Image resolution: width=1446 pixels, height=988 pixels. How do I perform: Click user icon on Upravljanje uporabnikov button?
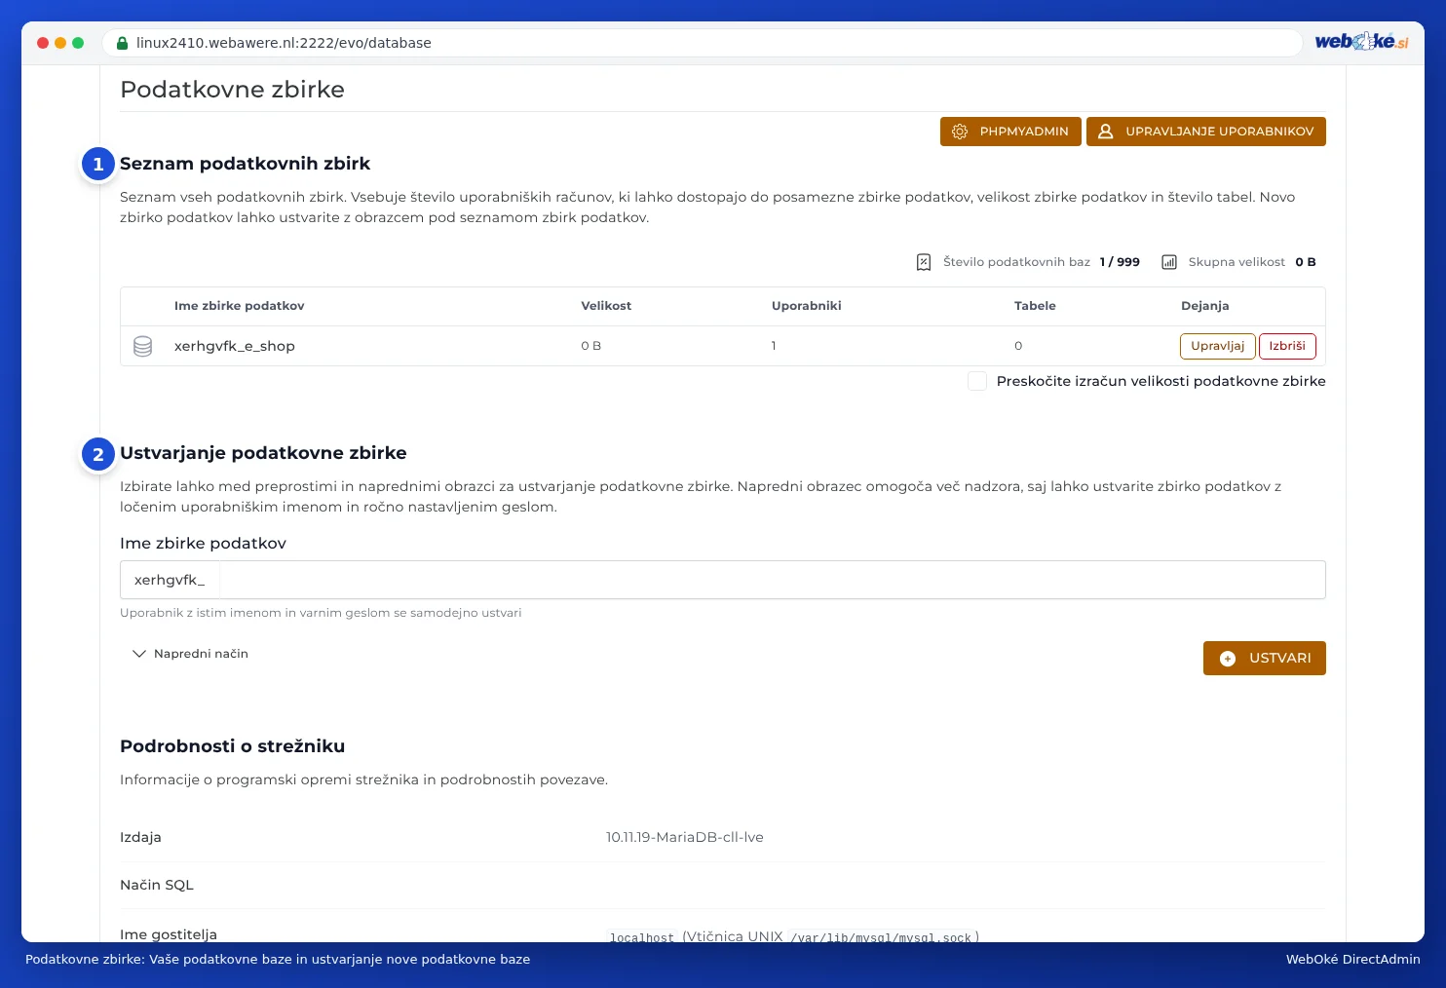[x=1106, y=132]
